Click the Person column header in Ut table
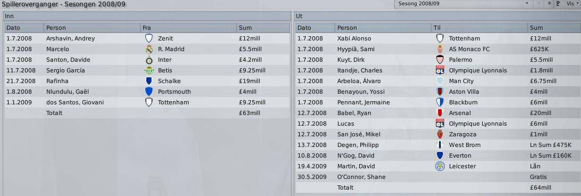581x196 pixels. click(x=383, y=28)
